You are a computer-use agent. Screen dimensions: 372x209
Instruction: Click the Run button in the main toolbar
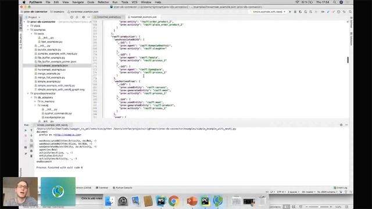coord(289,12)
